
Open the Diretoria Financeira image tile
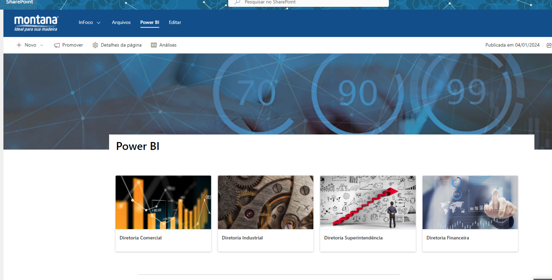(470, 202)
